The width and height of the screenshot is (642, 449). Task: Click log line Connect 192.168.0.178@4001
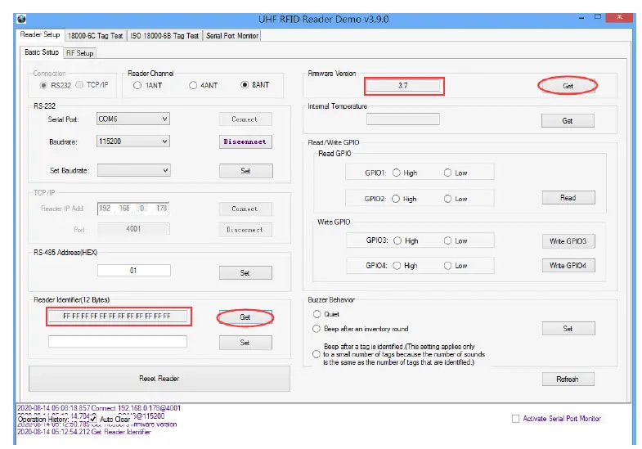99,408
